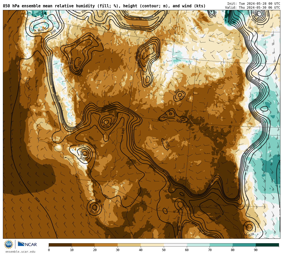Viewport: 283px width, 255px height.
Task: Click the 850 hPa ensemble mean title
Action: click(x=104, y=6)
